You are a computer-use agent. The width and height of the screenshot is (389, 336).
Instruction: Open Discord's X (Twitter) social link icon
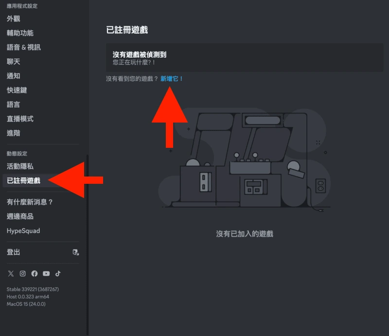click(x=11, y=273)
